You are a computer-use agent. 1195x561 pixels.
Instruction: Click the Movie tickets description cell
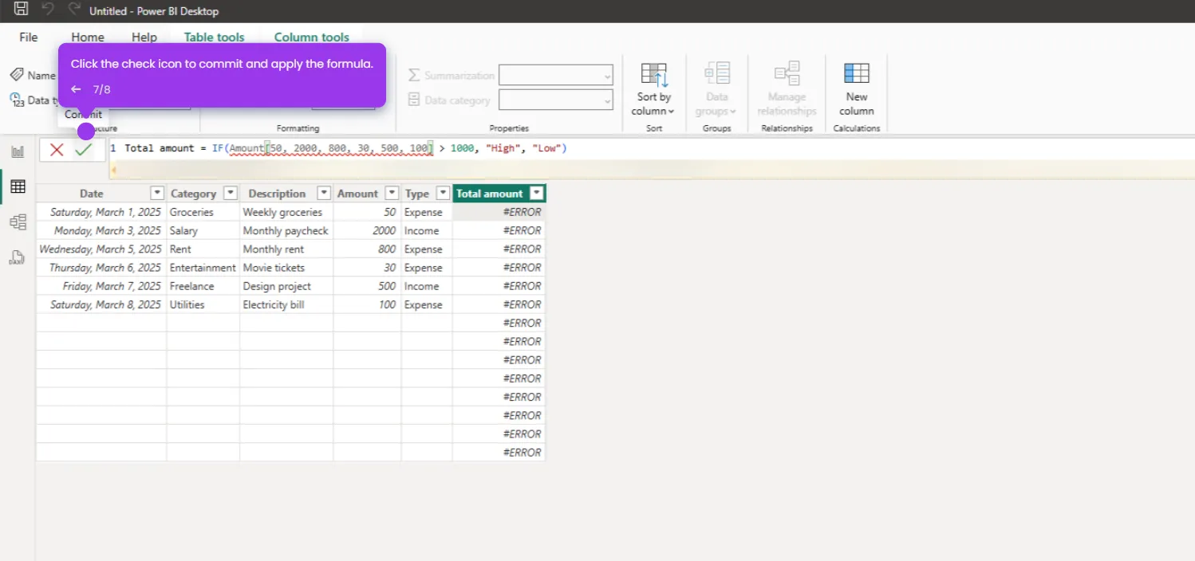pyautogui.click(x=286, y=268)
